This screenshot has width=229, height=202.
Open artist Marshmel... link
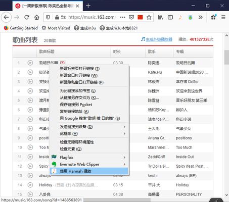[158, 147]
